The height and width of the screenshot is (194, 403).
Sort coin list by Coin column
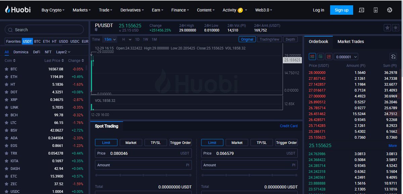pyautogui.click(x=10, y=61)
